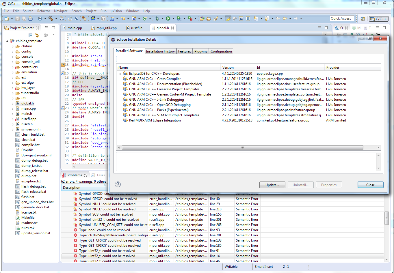Click the installed software horizontal scrollbar
Screen dimensions: 394x273
(242, 147)
